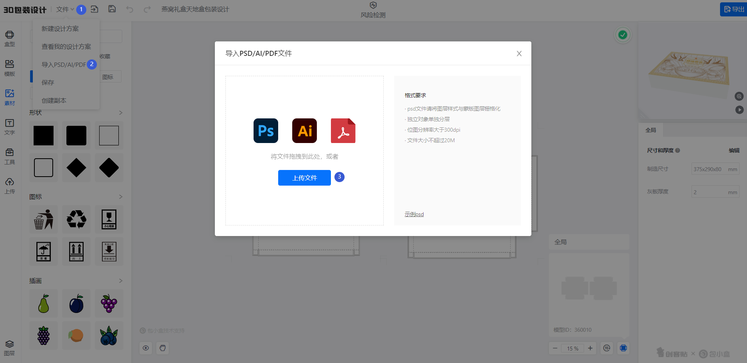Click the save disk icon in toolbar
This screenshot has height=363, width=747.
click(x=112, y=9)
